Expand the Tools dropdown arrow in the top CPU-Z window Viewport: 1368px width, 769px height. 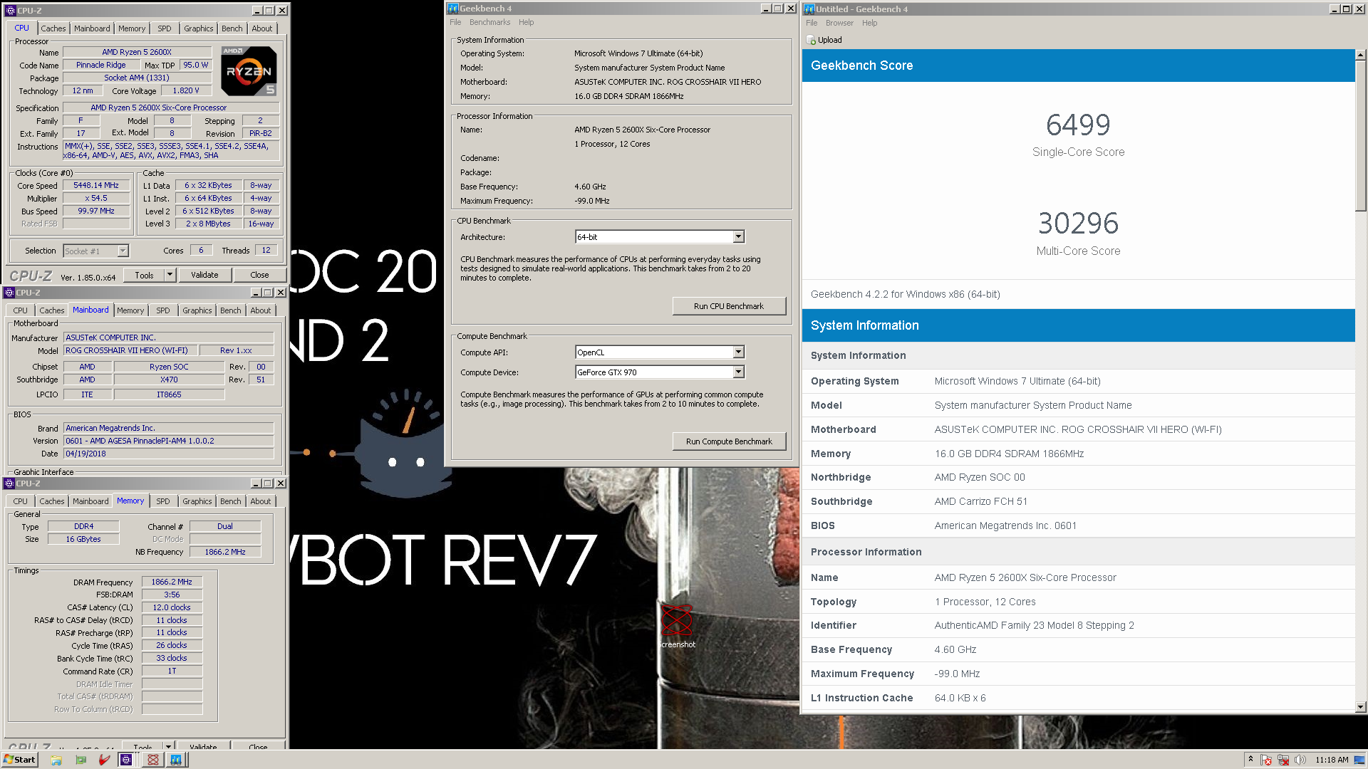[170, 275]
